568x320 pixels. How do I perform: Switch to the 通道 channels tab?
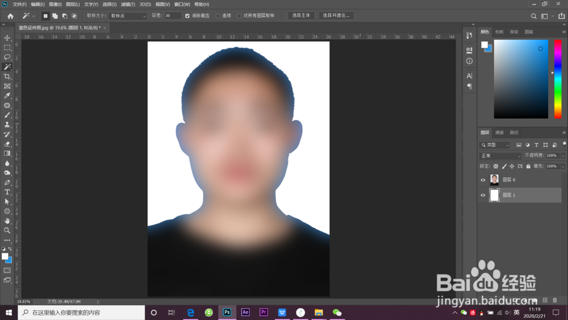(499, 132)
